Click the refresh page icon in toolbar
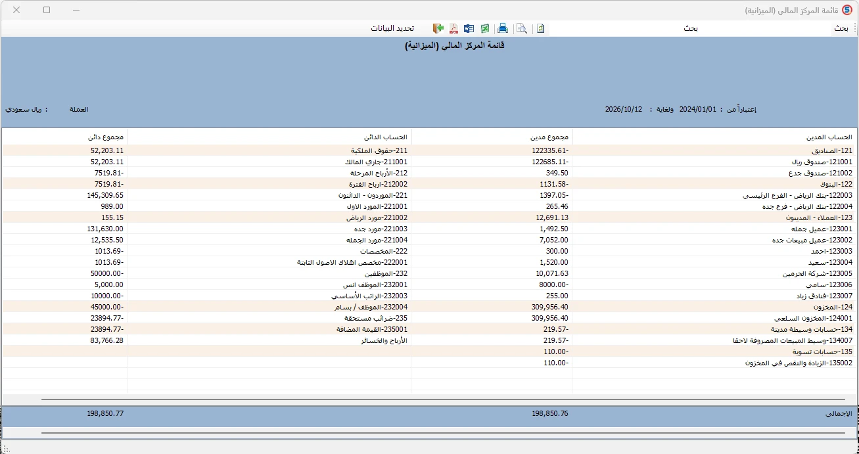 coord(540,28)
